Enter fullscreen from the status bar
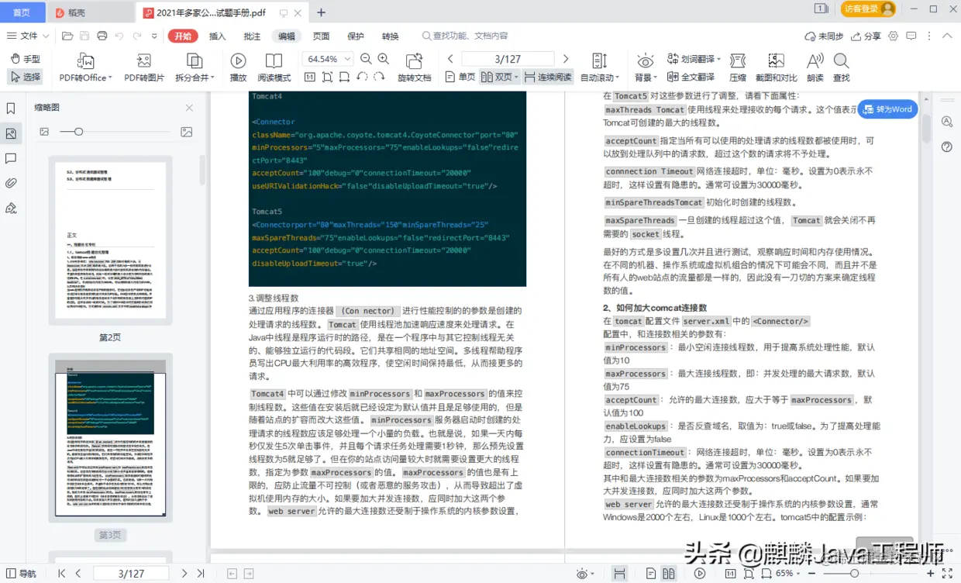This screenshot has height=583, width=961. [x=947, y=574]
